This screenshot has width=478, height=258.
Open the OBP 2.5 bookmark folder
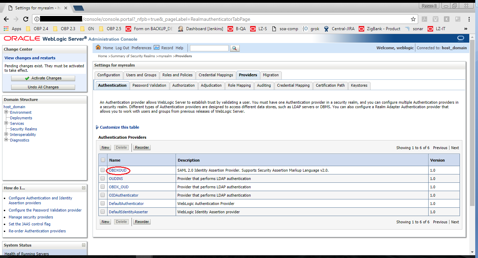[x=110, y=29]
